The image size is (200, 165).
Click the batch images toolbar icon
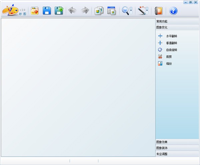[99, 11]
